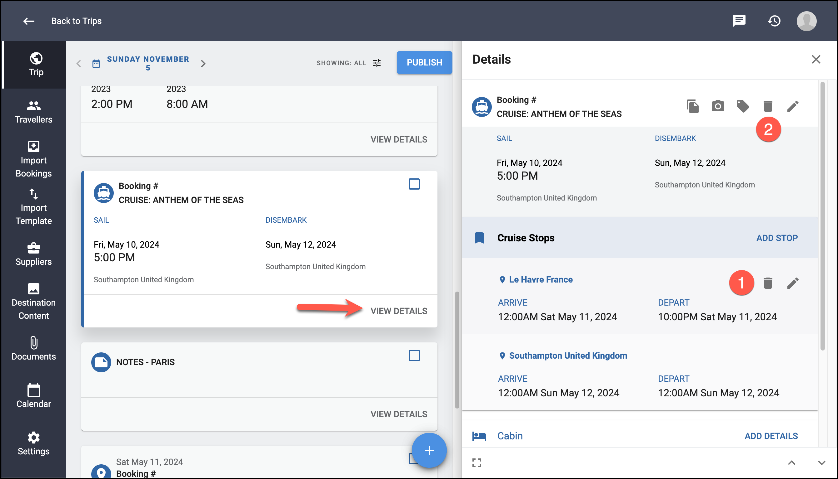Open the Showing: All filter options

tap(349, 63)
